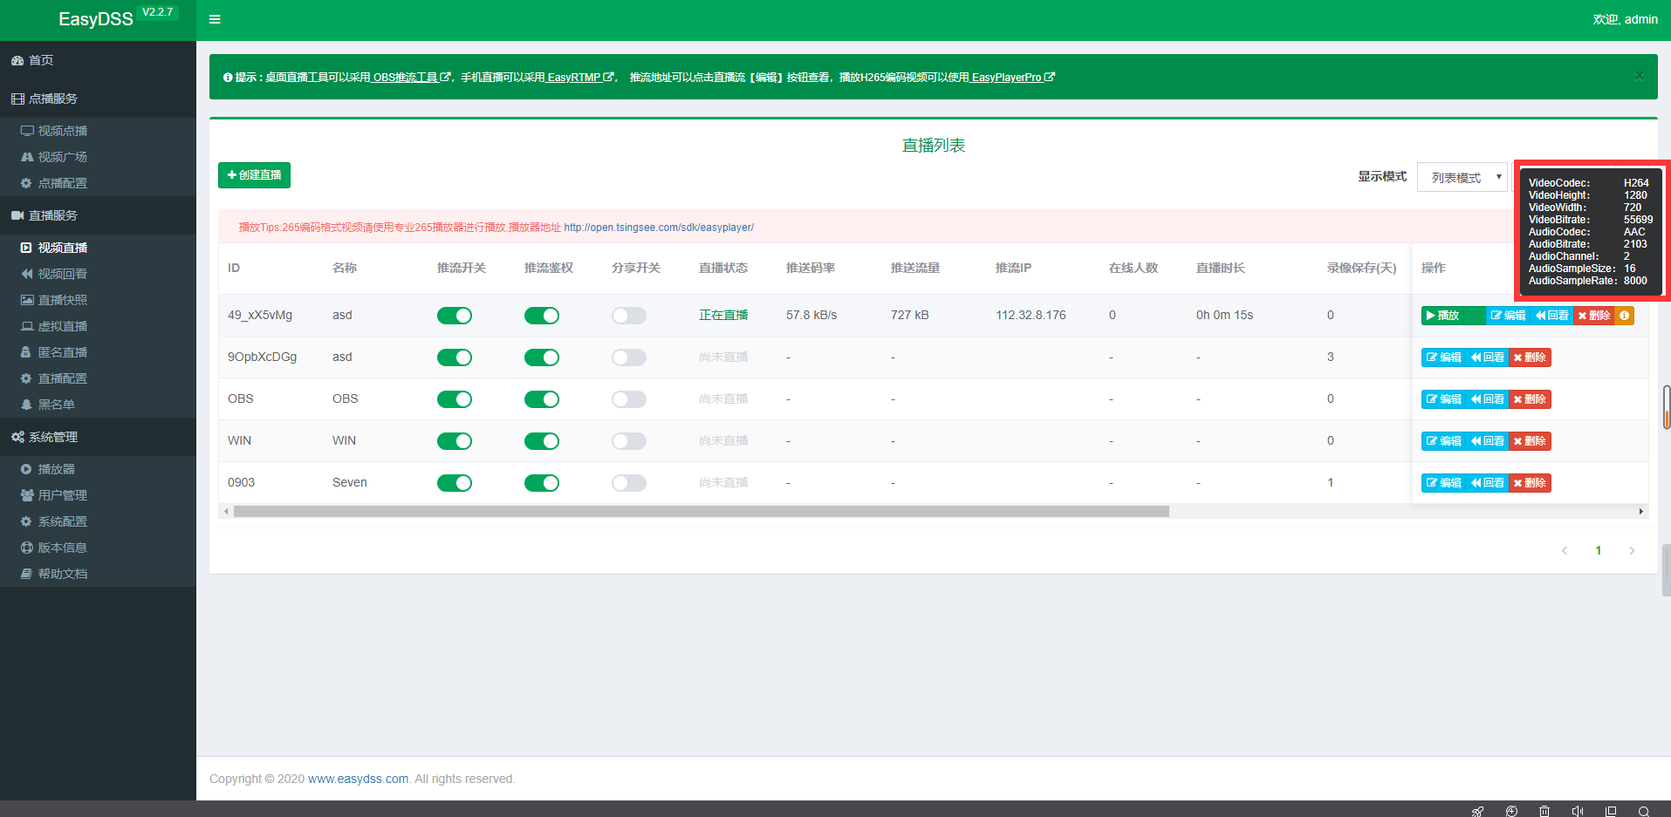Click 编辑 edit for stream 49_xX5vMg
1671x817 pixels.
tap(1508, 316)
